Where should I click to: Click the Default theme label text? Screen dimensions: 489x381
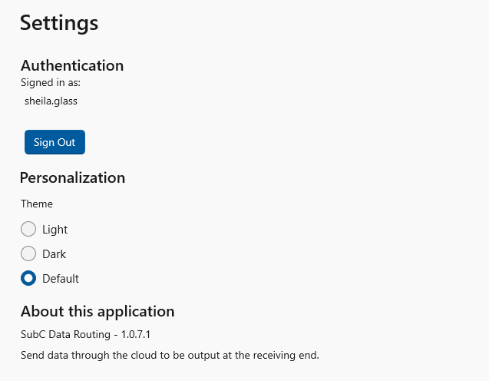click(x=61, y=278)
